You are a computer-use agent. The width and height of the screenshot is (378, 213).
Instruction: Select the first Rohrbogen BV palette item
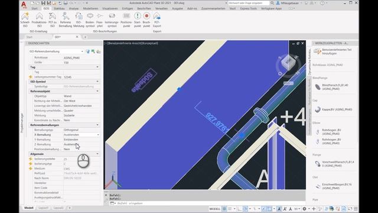pos(328,132)
